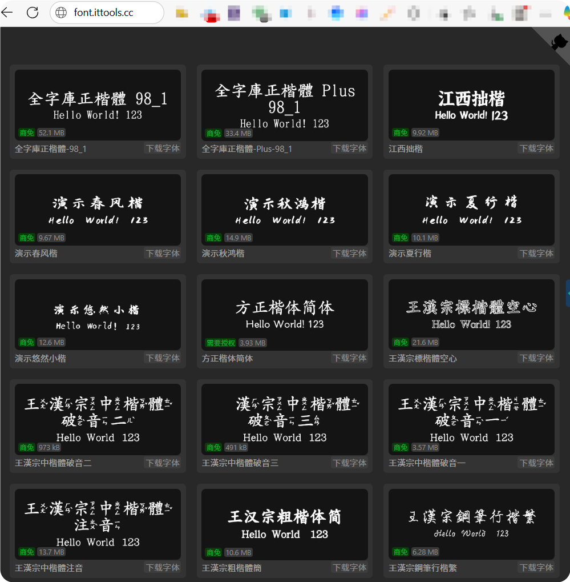
Task: Download 王漢宗中楷體破音一 font
Action: [x=536, y=463]
